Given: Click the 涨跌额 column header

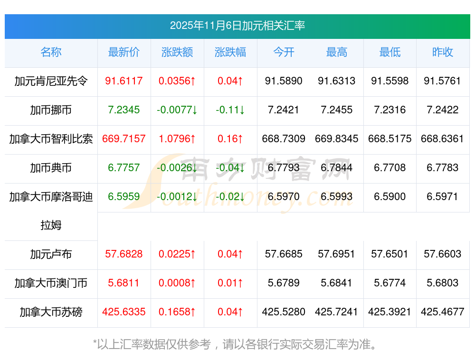Looking at the screenshot, I should (x=177, y=52).
